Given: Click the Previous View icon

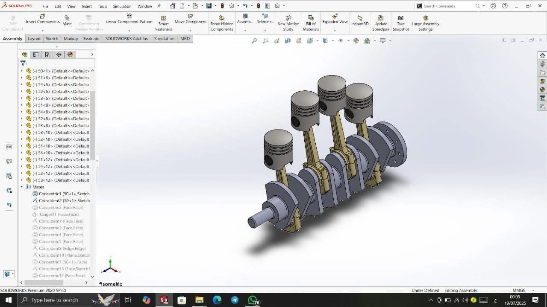Looking at the screenshot, I should pyautogui.click(x=277, y=41).
